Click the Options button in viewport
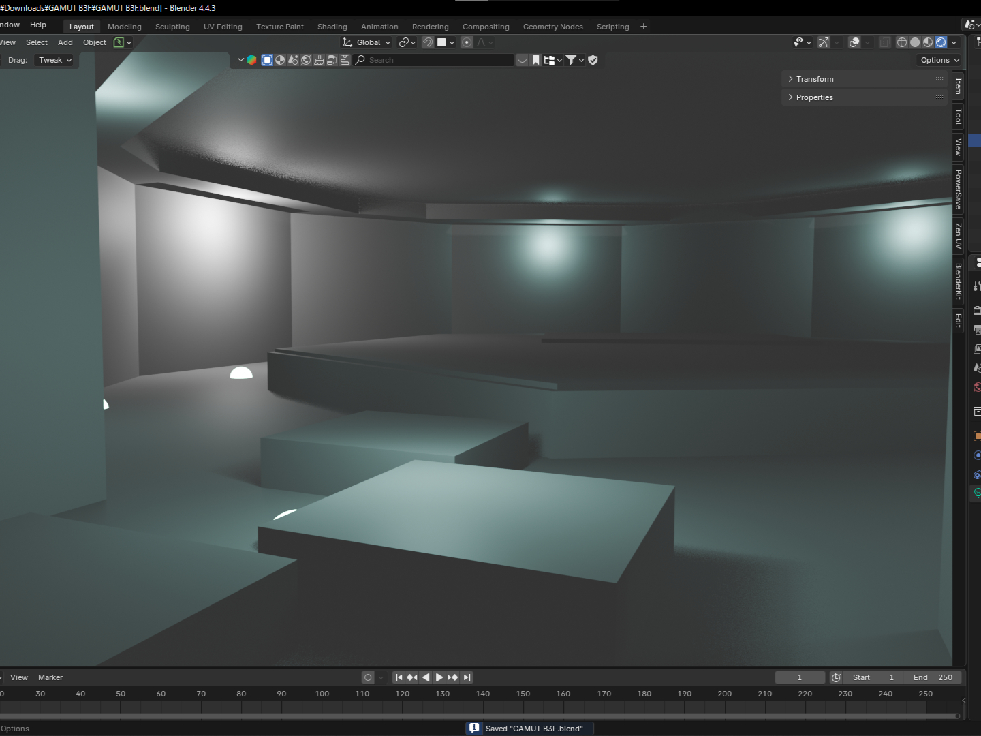The height and width of the screenshot is (736, 981). tap(939, 60)
